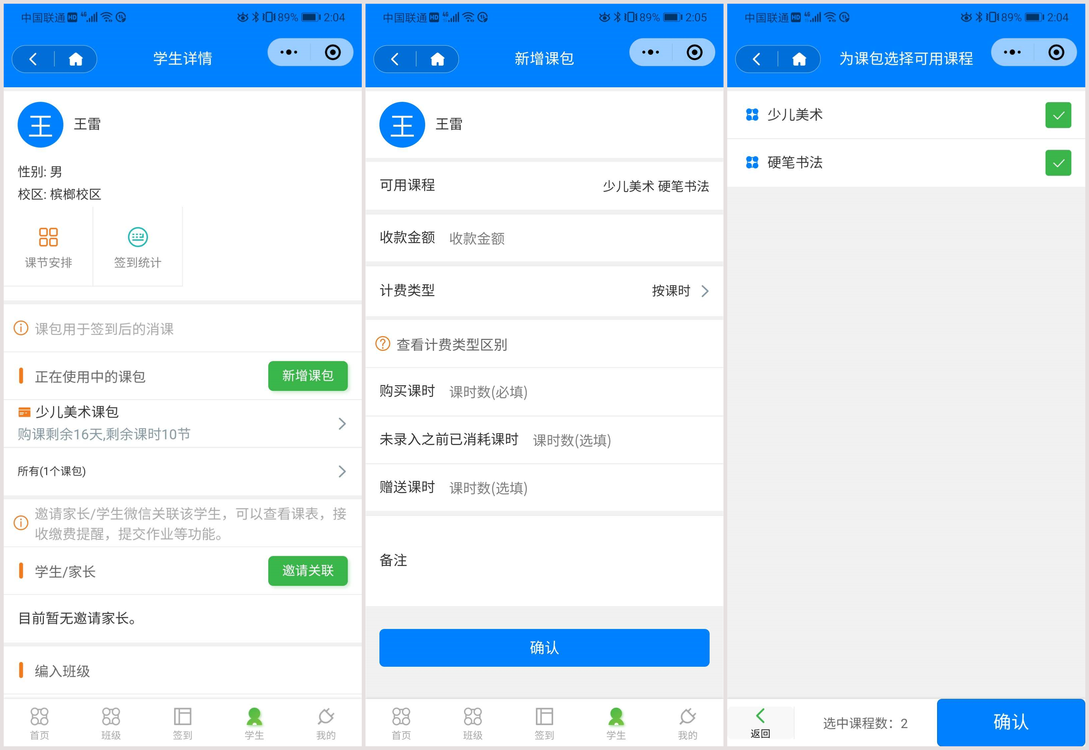Screen dimensions: 1089x750
Task: Open 可用课程 selection row
Action: [544, 186]
